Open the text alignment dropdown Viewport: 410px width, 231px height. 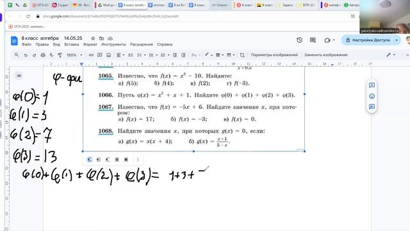[120, 55]
